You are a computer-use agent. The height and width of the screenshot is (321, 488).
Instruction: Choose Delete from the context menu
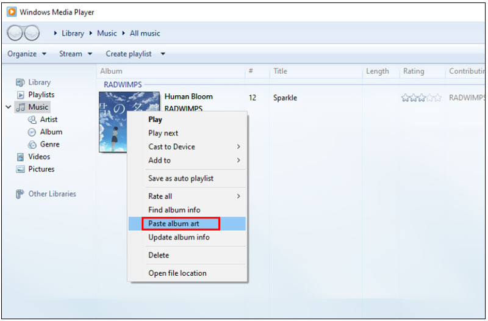pyautogui.click(x=187, y=255)
